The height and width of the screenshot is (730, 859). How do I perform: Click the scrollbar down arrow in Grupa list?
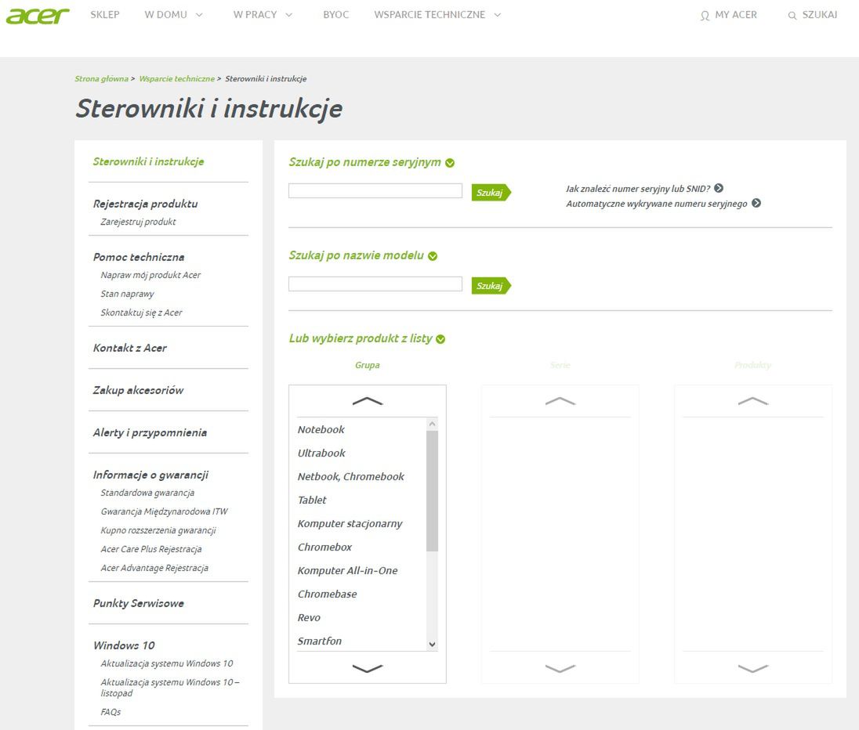pyautogui.click(x=432, y=644)
